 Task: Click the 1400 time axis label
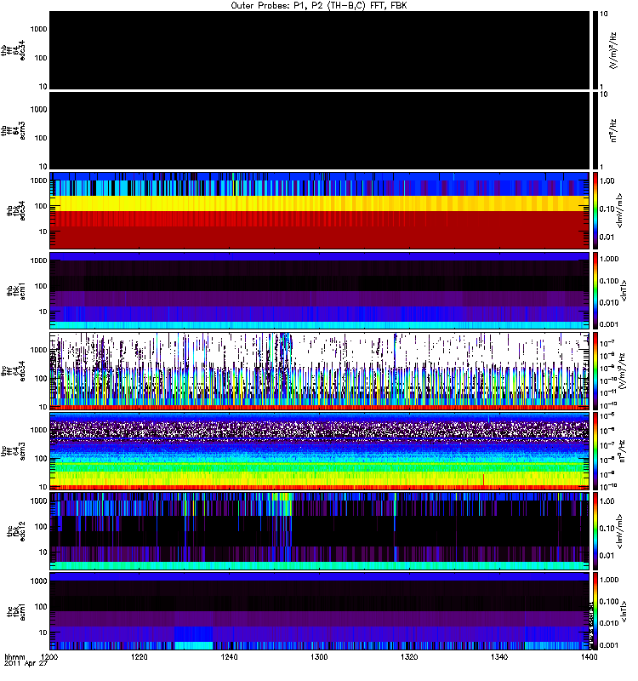point(589,656)
